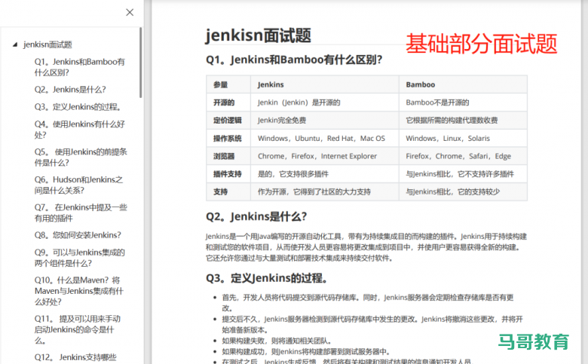
Task: Select Q9 可以与Jenkins集成的两个组件 entry
Action: pos(79,258)
